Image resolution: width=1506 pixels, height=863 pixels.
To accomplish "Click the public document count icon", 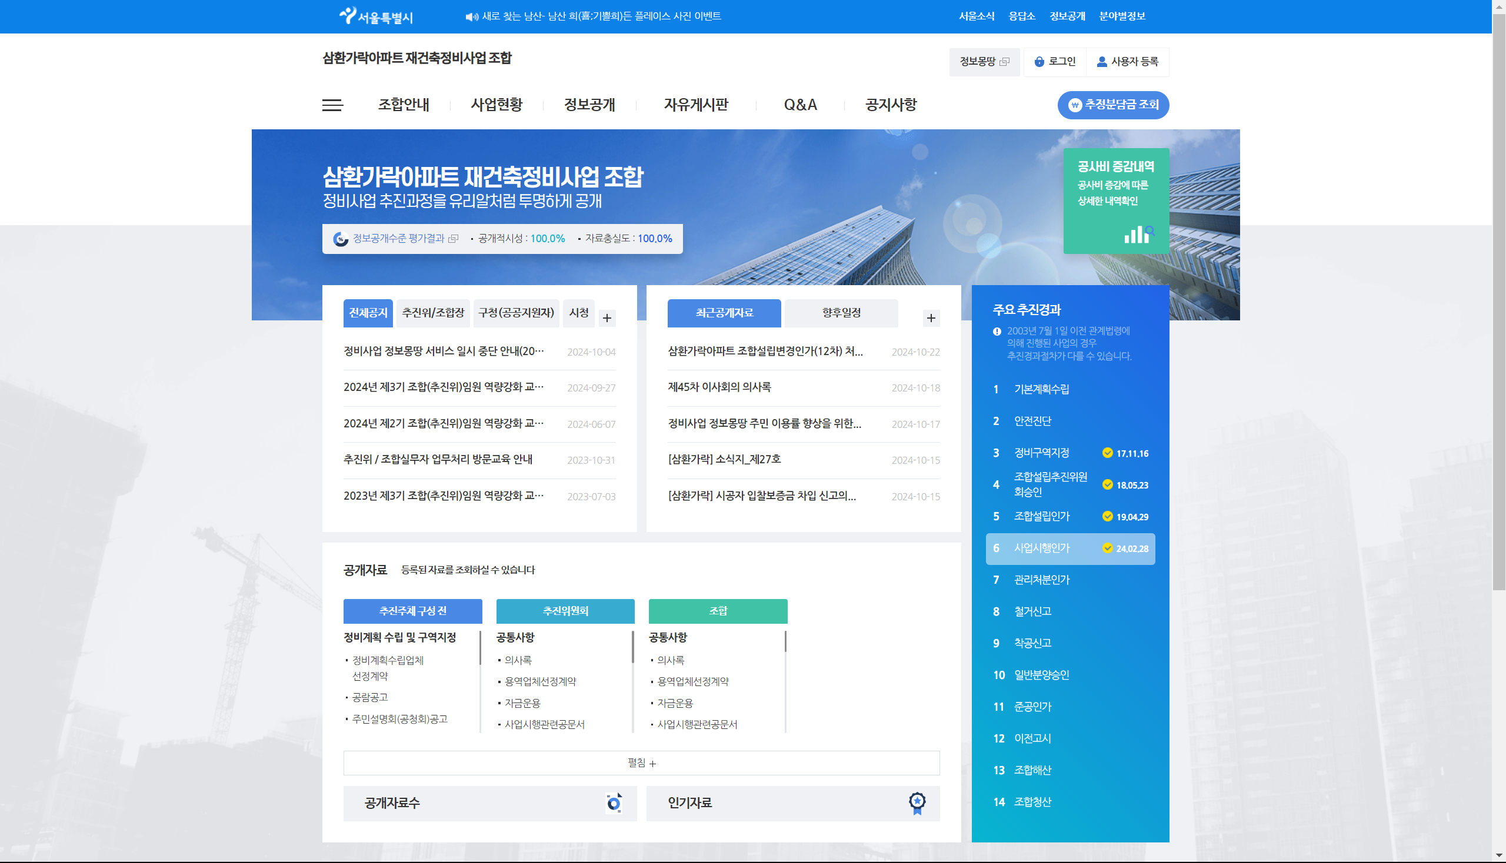I will tap(614, 803).
